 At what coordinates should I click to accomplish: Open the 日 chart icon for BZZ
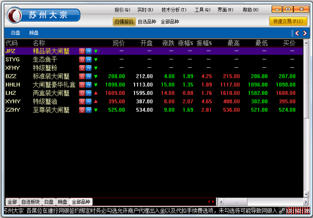pos(82,76)
